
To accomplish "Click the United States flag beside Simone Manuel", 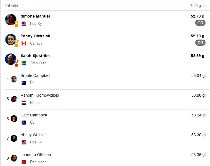I will tap(24, 24).
